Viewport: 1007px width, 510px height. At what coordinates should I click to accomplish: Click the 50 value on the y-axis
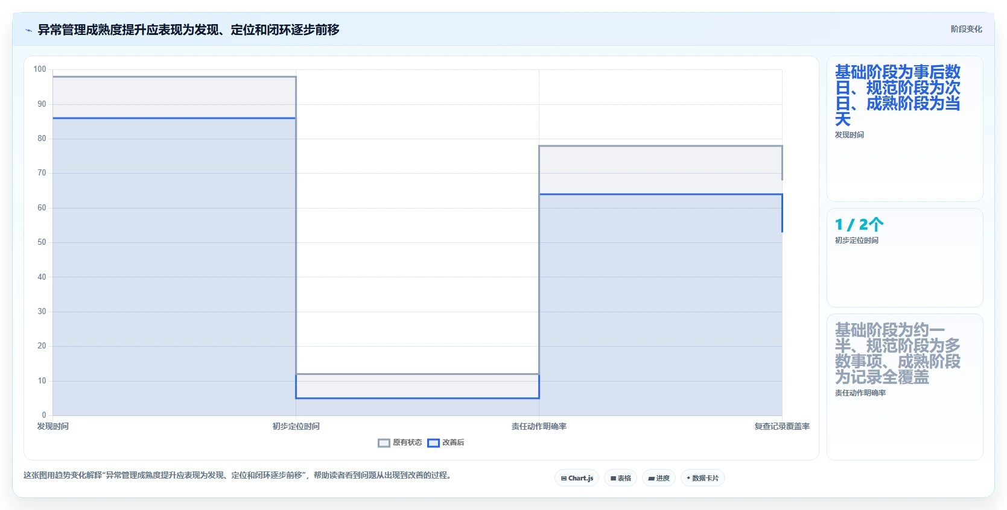pos(42,242)
